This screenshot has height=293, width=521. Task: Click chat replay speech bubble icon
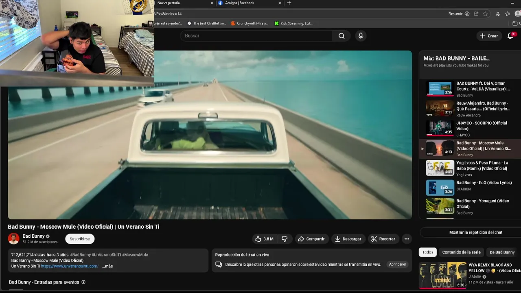(x=219, y=265)
